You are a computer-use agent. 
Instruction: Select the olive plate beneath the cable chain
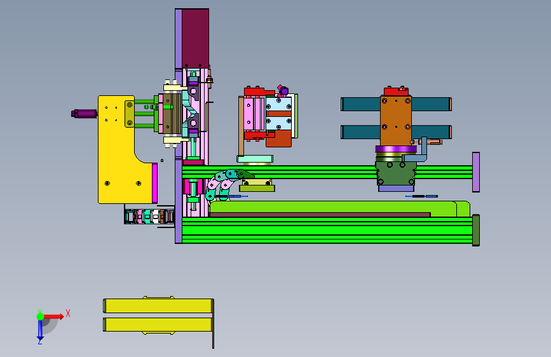[x=257, y=188]
